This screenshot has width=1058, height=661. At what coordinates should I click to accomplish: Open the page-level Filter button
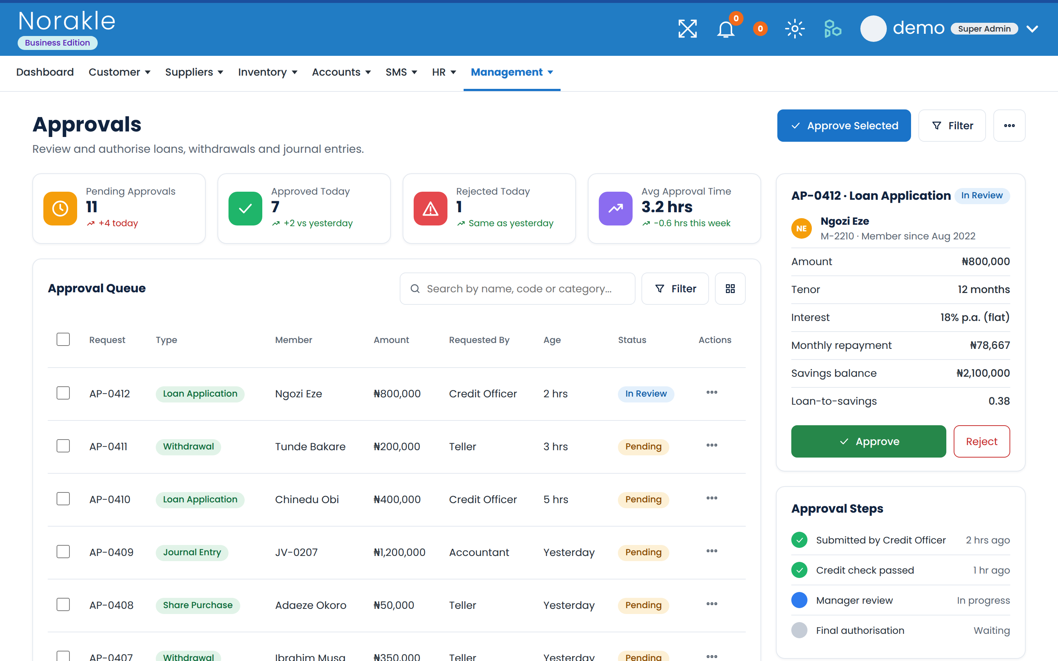tap(952, 126)
